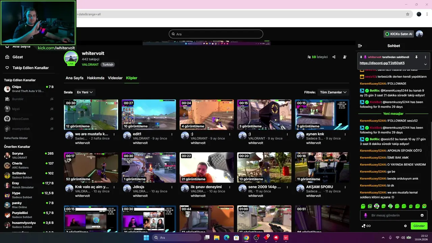This screenshot has height=243, width=432.
Task: Click KICKs Satın Al button
Action: click(x=399, y=34)
